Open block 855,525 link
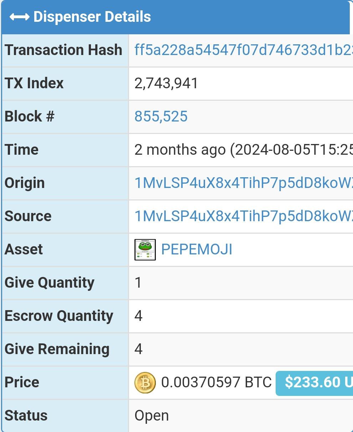Screen dimensions: 353x432 161,116
